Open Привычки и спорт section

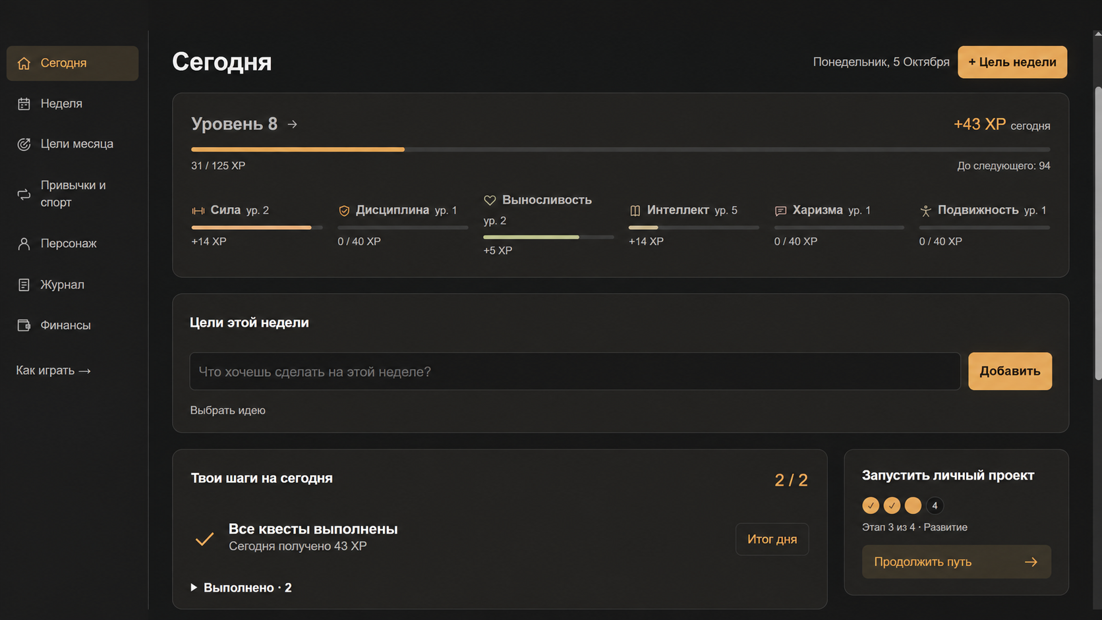[72, 194]
